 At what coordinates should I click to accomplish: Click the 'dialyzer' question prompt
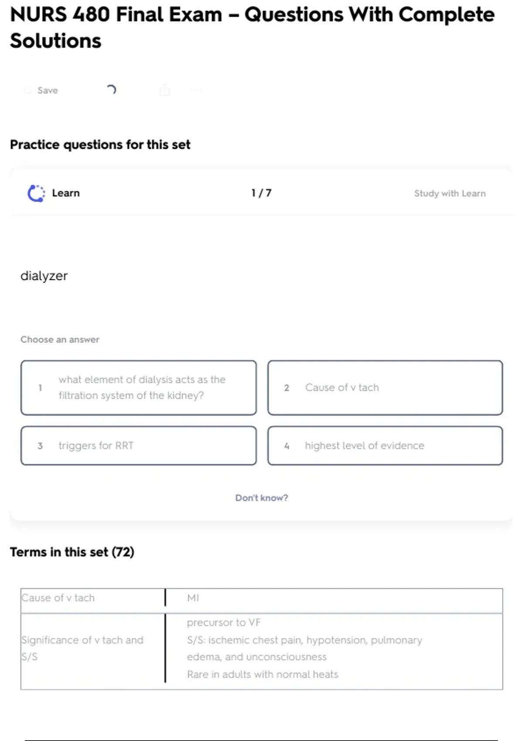point(44,276)
